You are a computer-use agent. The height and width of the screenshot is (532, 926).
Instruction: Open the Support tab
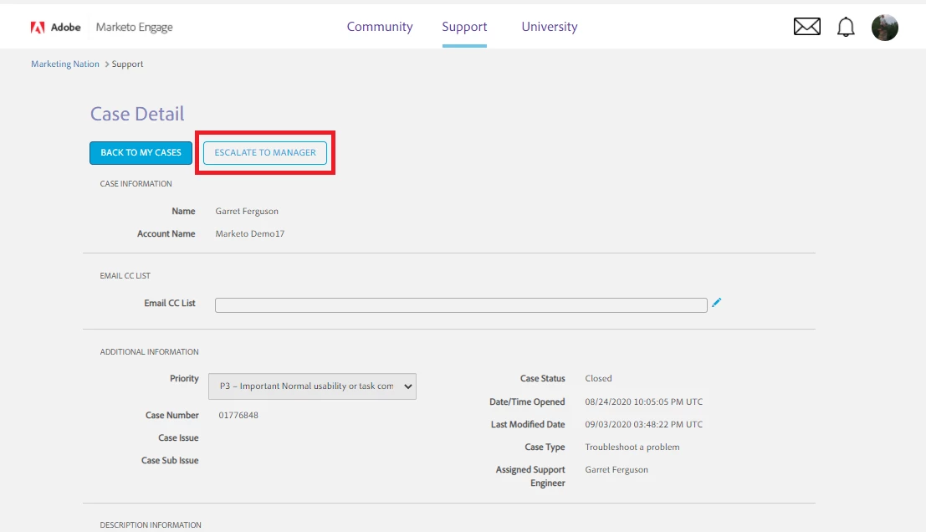click(464, 27)
